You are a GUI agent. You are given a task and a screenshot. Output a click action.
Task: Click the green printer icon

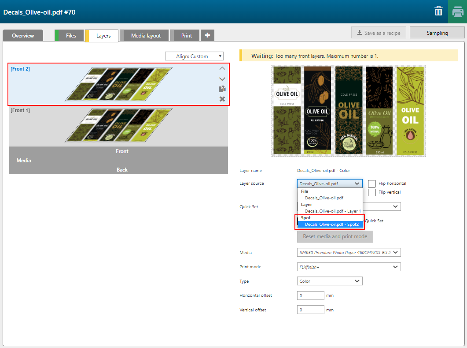point(457,11)
